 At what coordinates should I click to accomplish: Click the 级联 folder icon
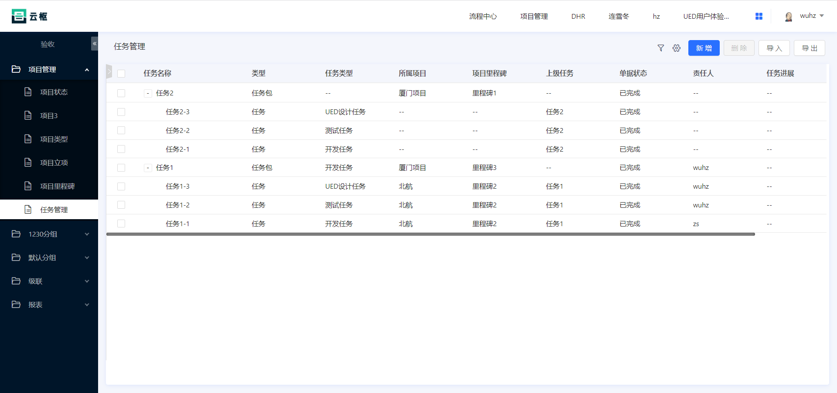click(16, 281)
